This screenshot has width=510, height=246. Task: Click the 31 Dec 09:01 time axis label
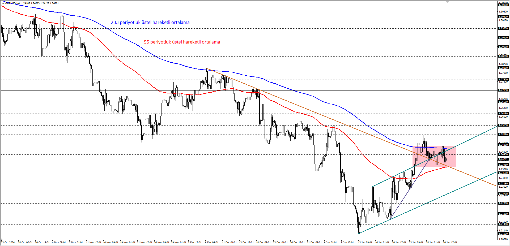pyautogui.click(x=314, y=243)
